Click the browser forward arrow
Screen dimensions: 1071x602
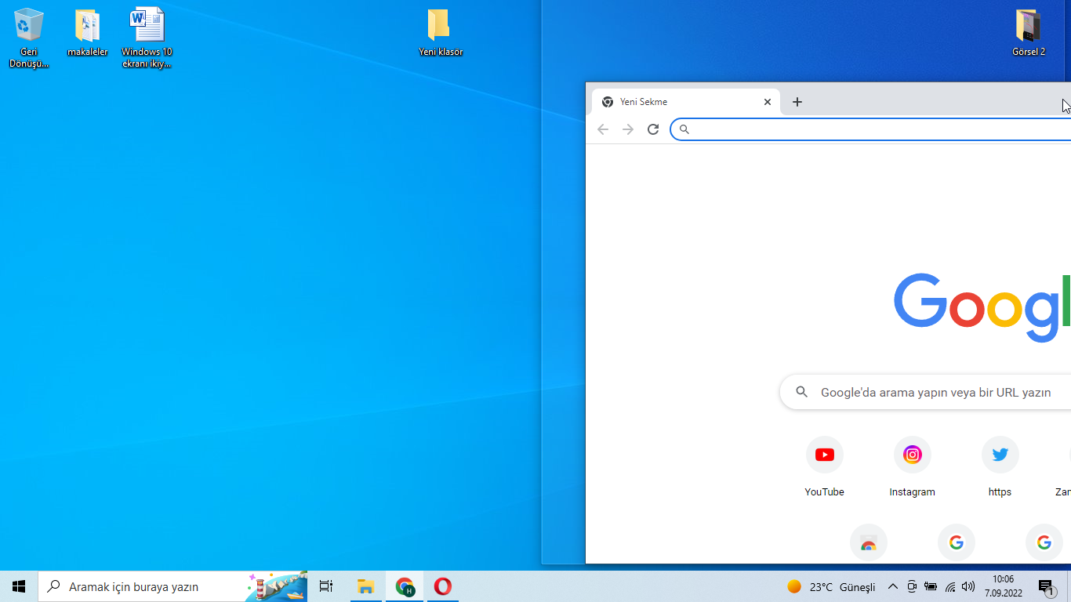click(x=627, y=129)
